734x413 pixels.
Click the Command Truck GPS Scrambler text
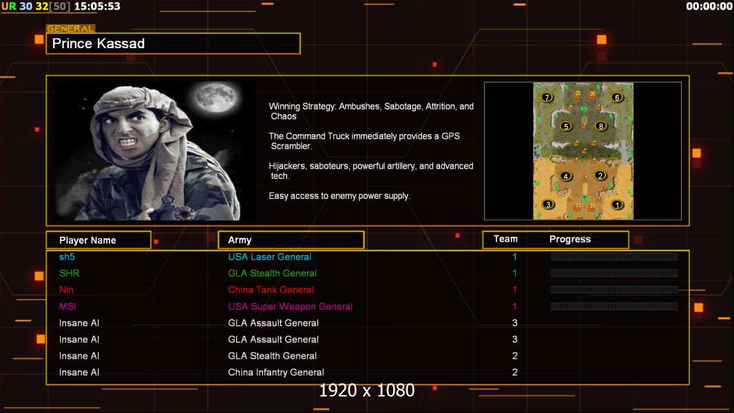(364, 141)
